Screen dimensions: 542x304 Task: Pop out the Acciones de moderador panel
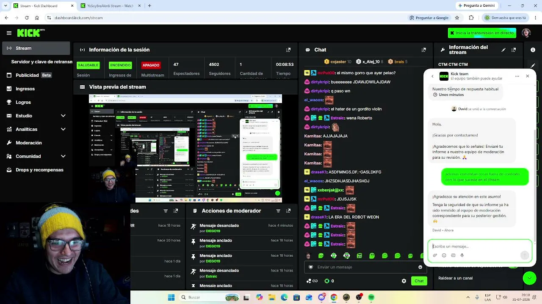pos(288,211)
